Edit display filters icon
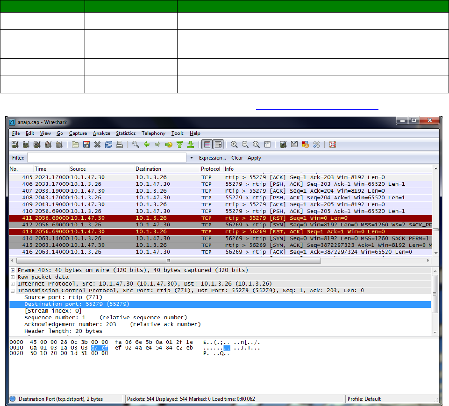This screenshot has height=406, width=449. (x=294, y=144)
